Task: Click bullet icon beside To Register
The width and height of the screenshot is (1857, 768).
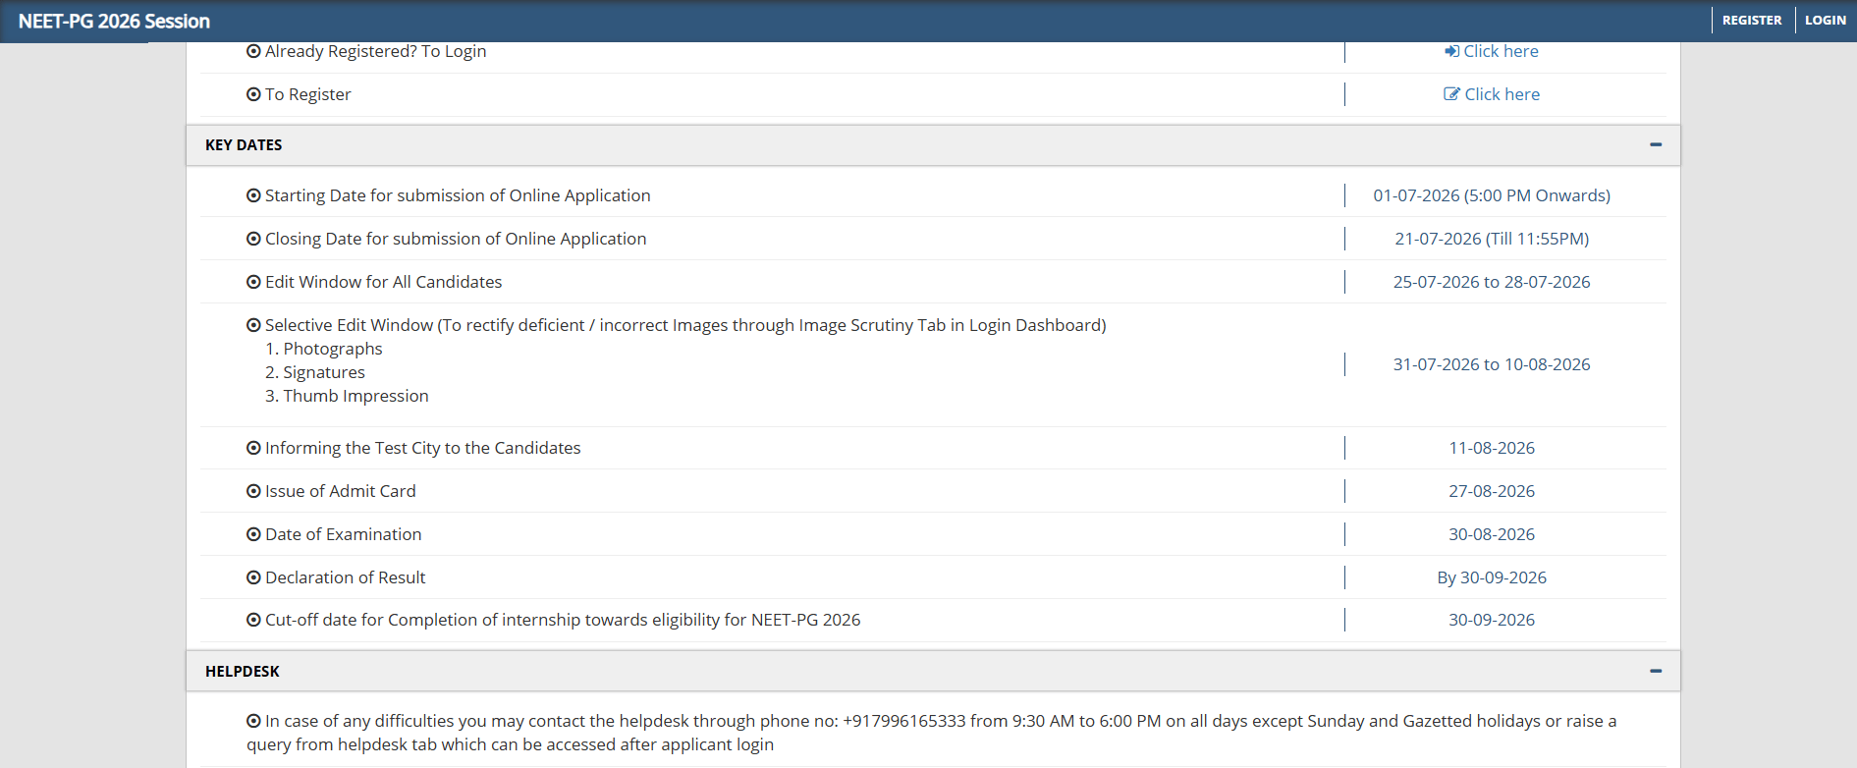Action: 253,94
